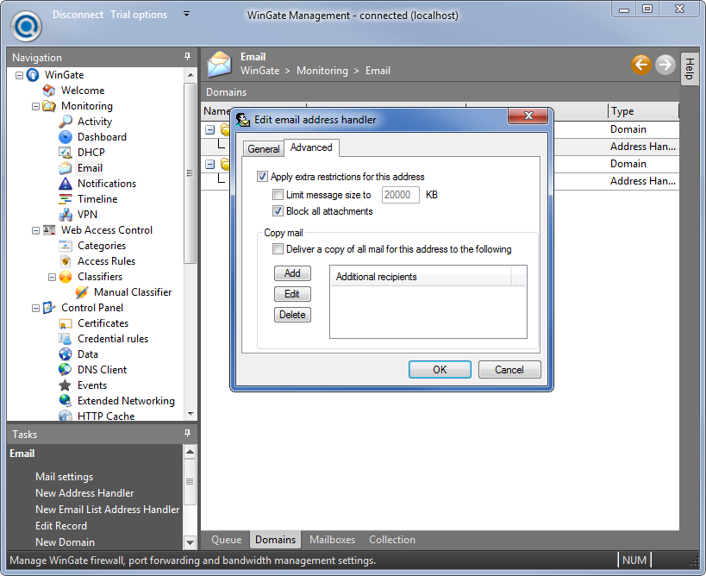Switch to the General tab
This screenshot has height=576, width=706.
(263, 149)
